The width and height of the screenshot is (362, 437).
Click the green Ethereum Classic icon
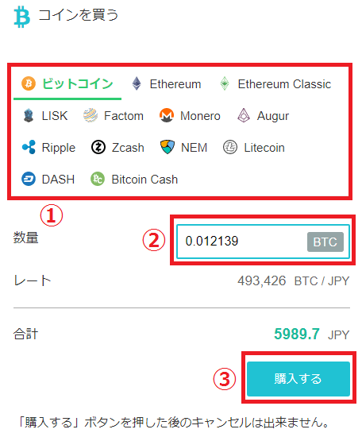tap(225, 83)
